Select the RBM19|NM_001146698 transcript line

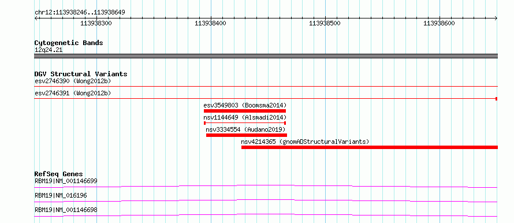266,215
